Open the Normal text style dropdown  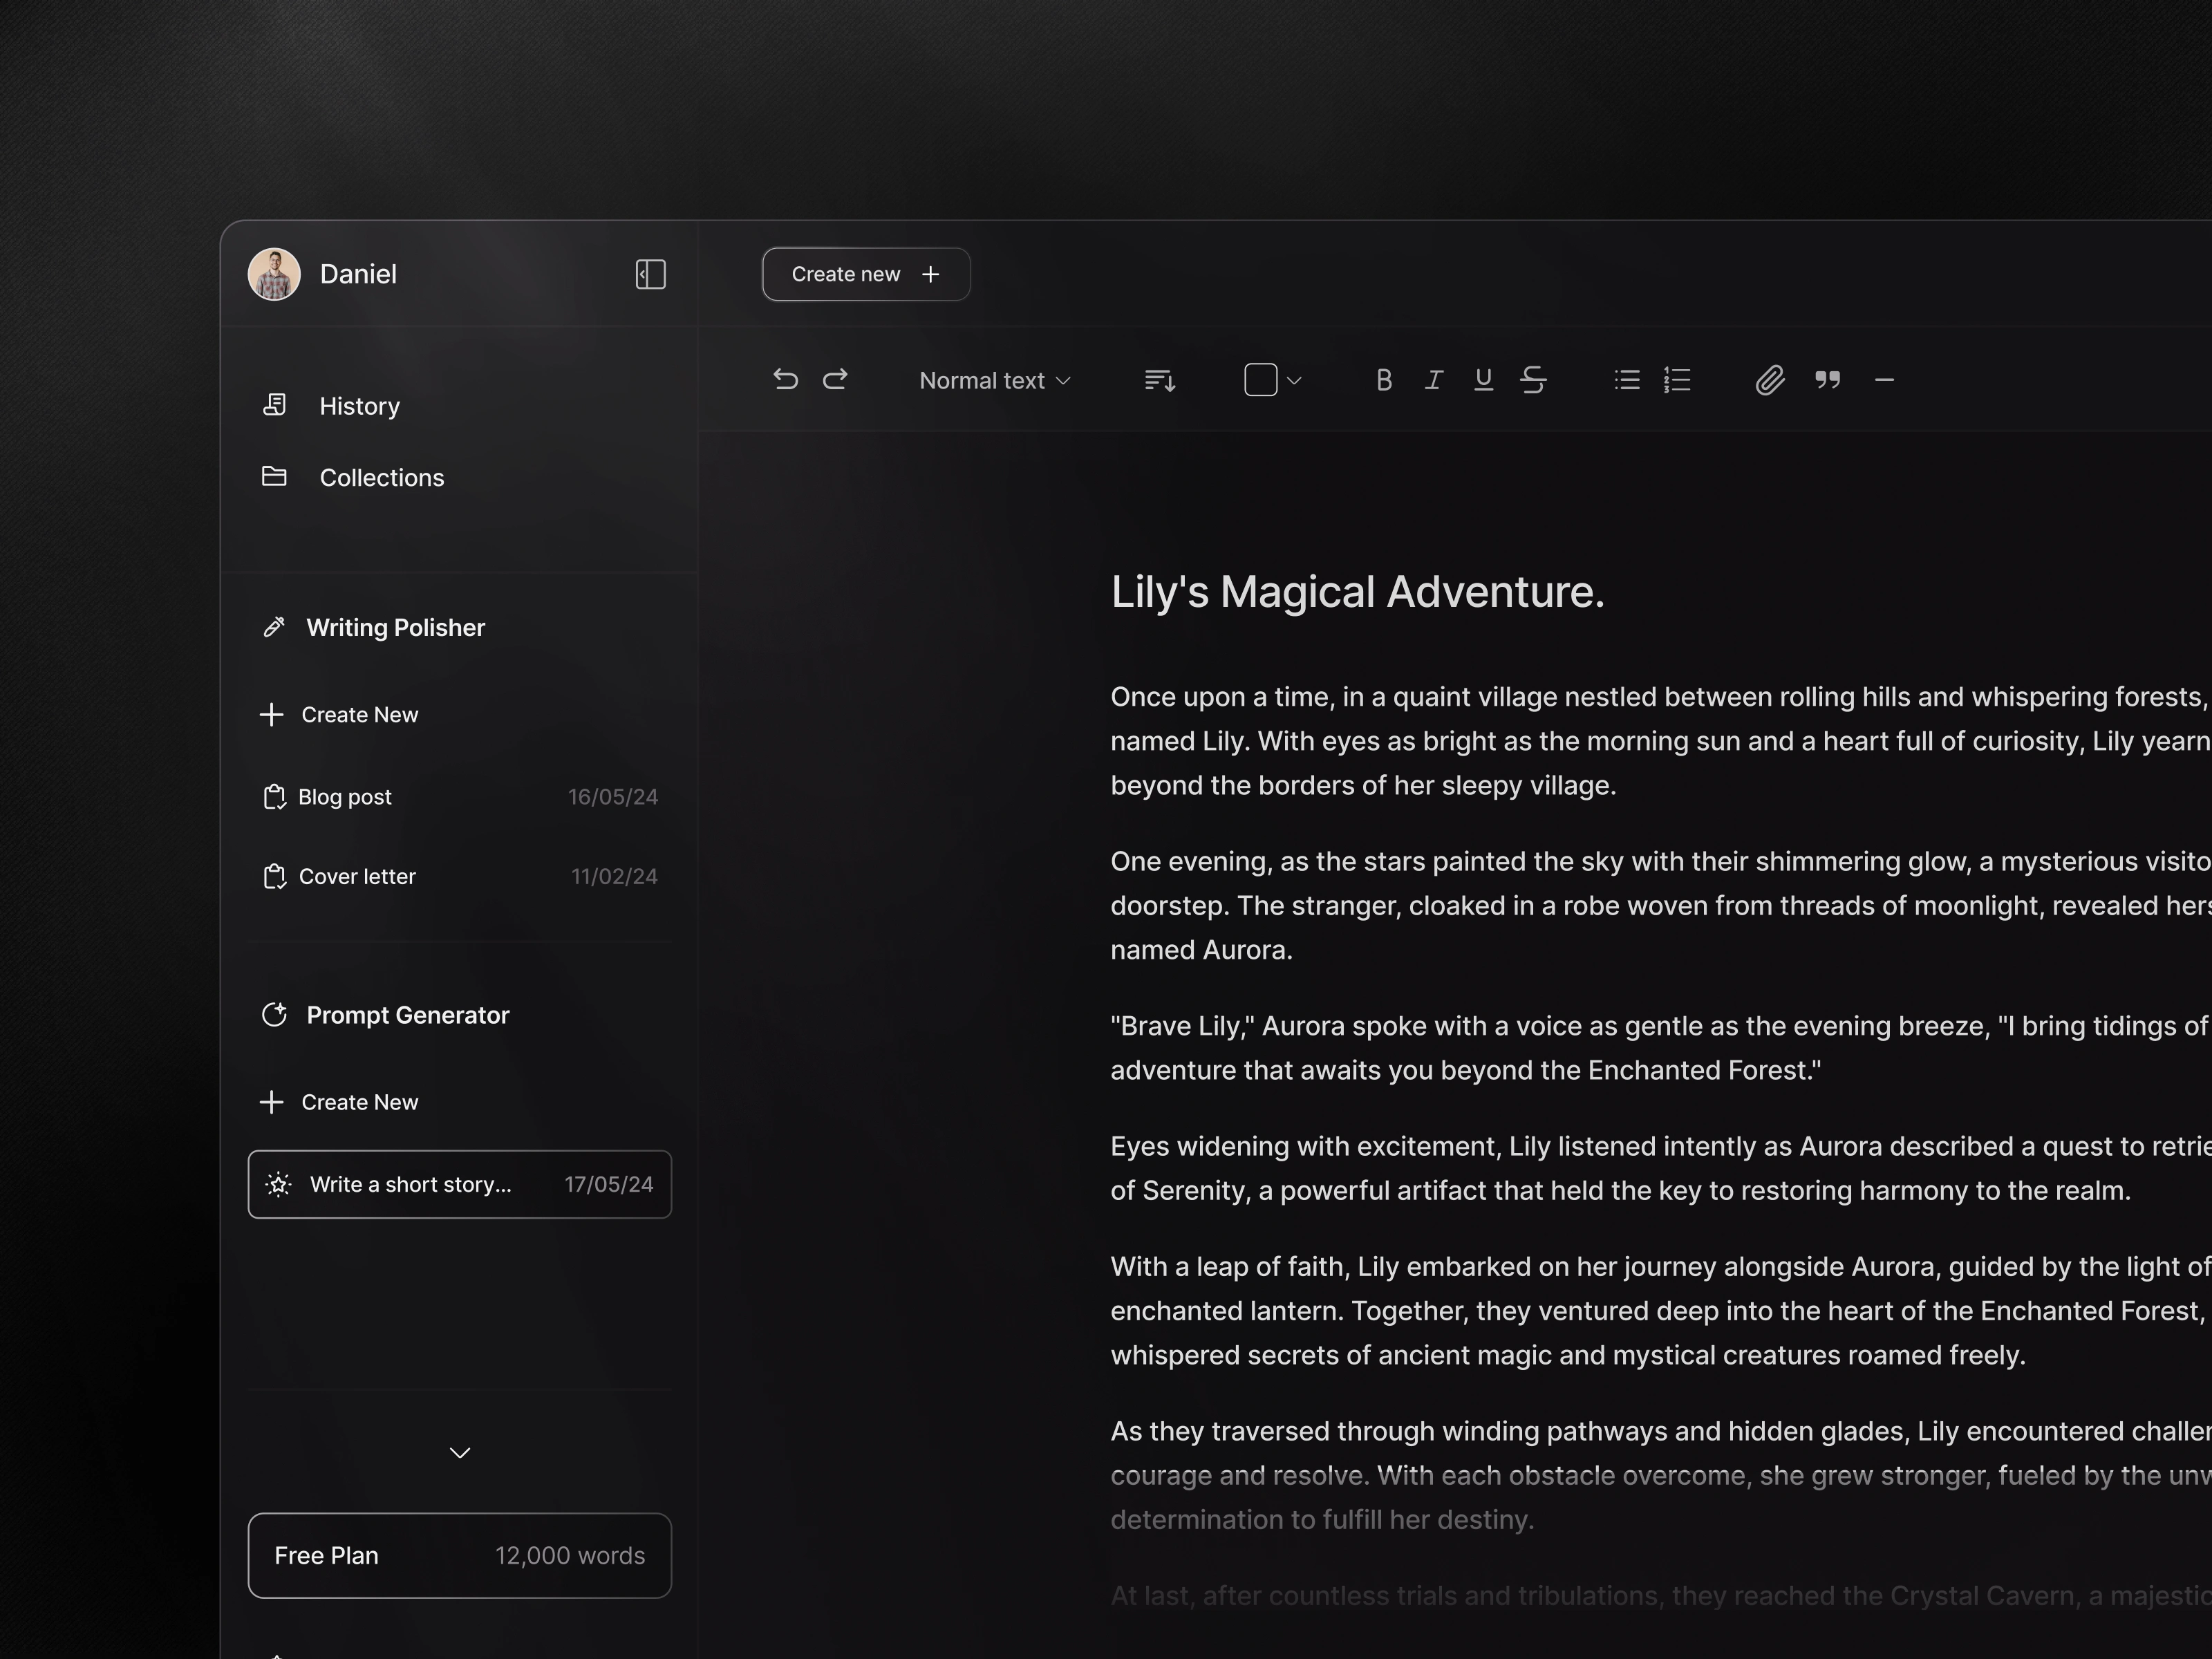click(995, 381)
